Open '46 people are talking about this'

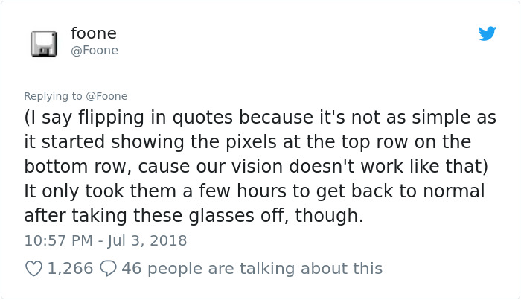[252, 269]
